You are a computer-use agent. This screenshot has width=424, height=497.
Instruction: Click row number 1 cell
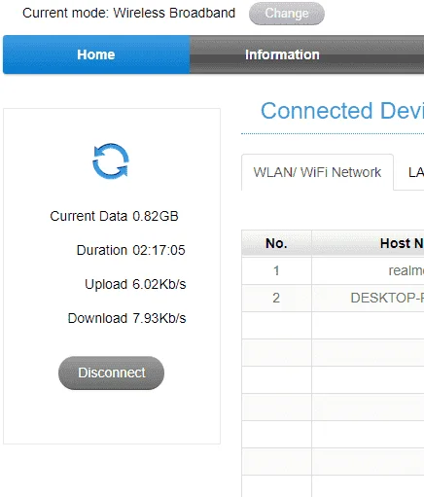pos(276,270)
